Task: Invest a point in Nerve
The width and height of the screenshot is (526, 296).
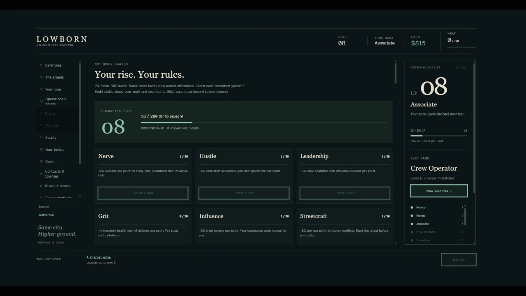Action: [x=143, y=193]
